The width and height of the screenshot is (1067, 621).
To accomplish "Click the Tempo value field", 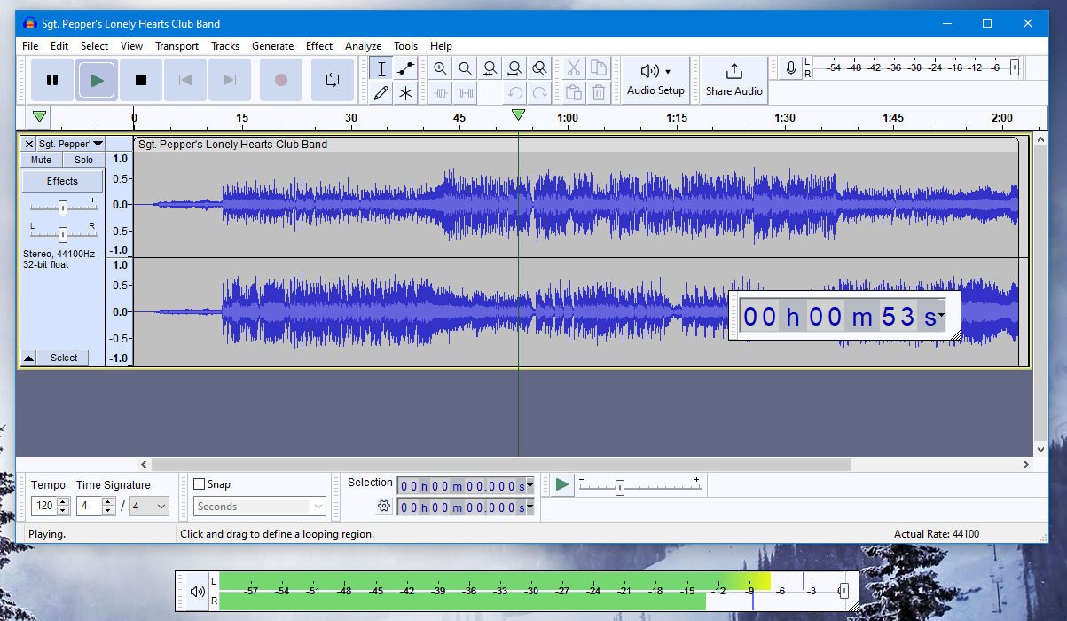I will click(43, 507).
